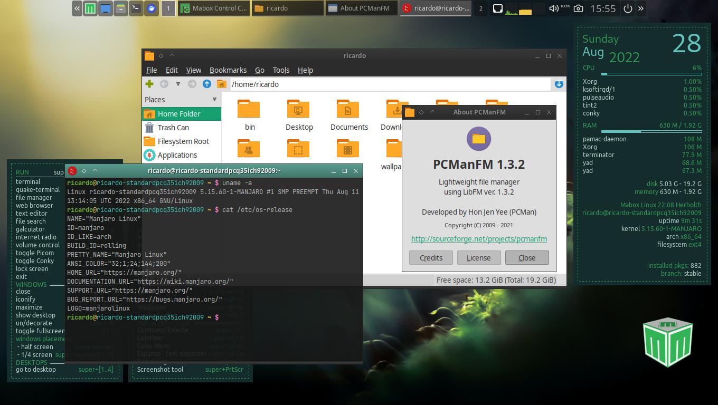Click the License button

click(478, 257)
